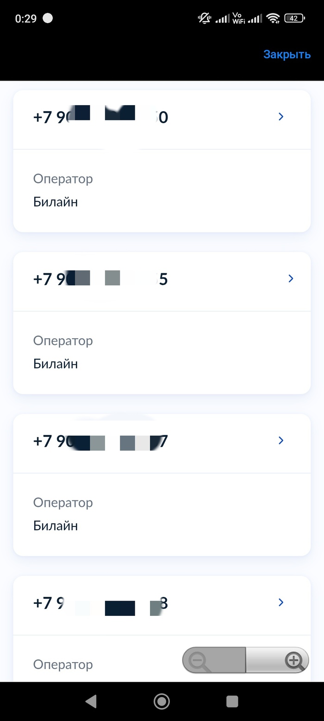The width and height of the screenshot is (324, 721).
Task: Tap the white dot beside the clock
Action: pyautogui.click(x=47, y=19)
